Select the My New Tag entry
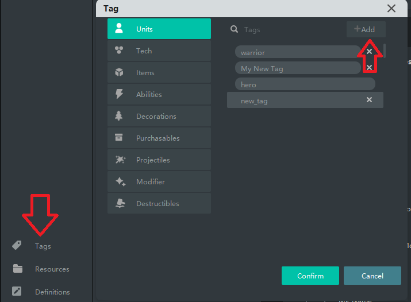The width and height of the screenshot is (411, 302). (x=298, y=68)
